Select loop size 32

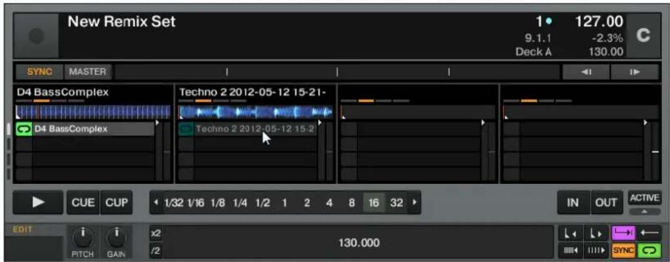[396, 203]
